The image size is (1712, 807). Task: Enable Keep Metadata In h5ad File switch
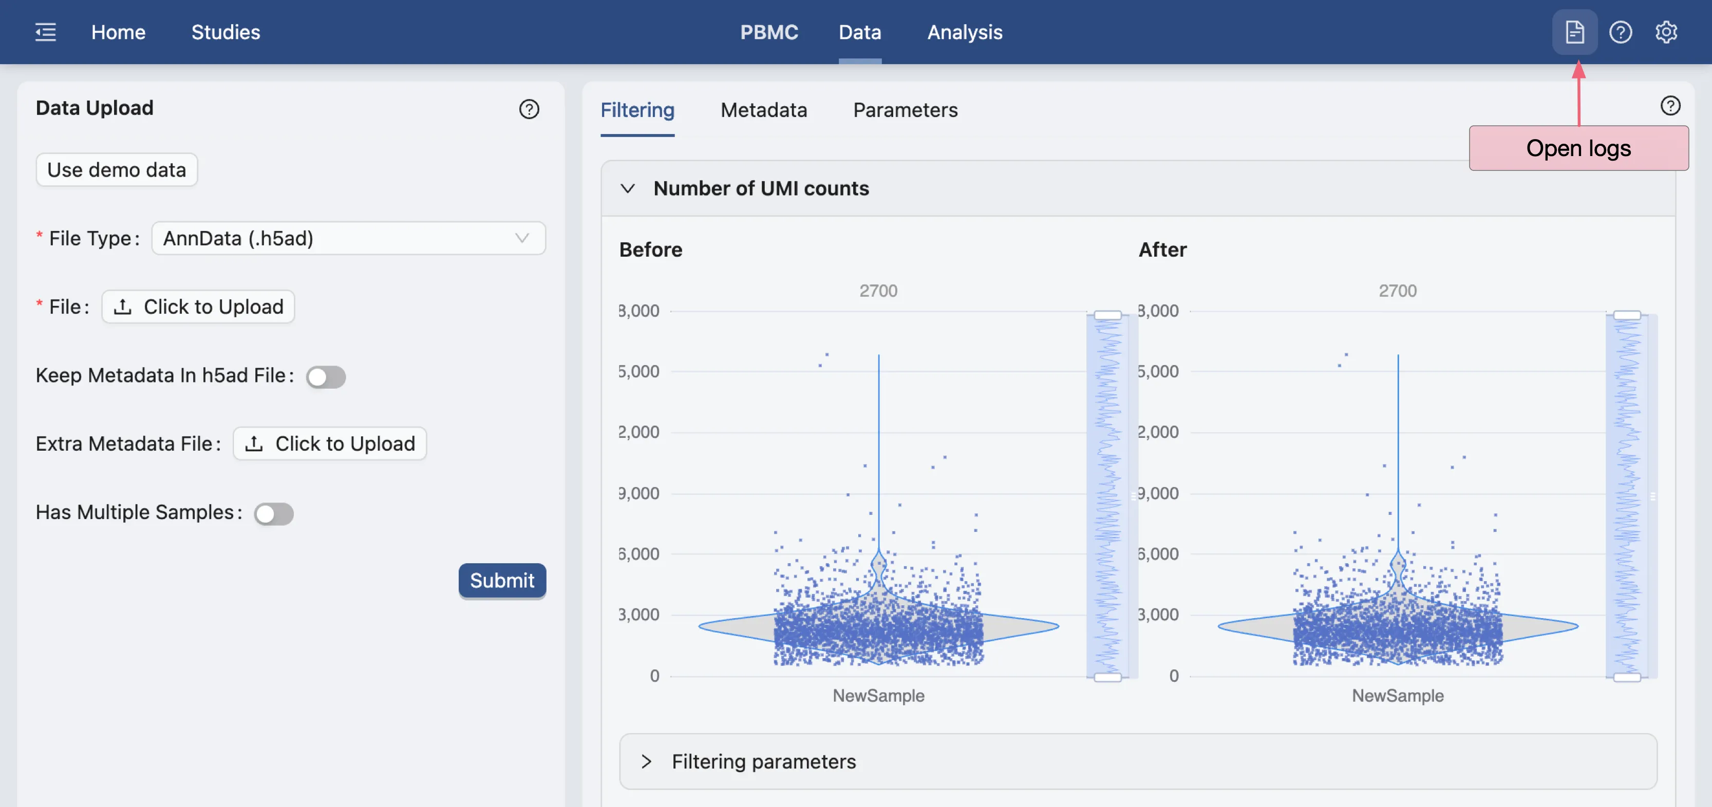tap(326, 377)
